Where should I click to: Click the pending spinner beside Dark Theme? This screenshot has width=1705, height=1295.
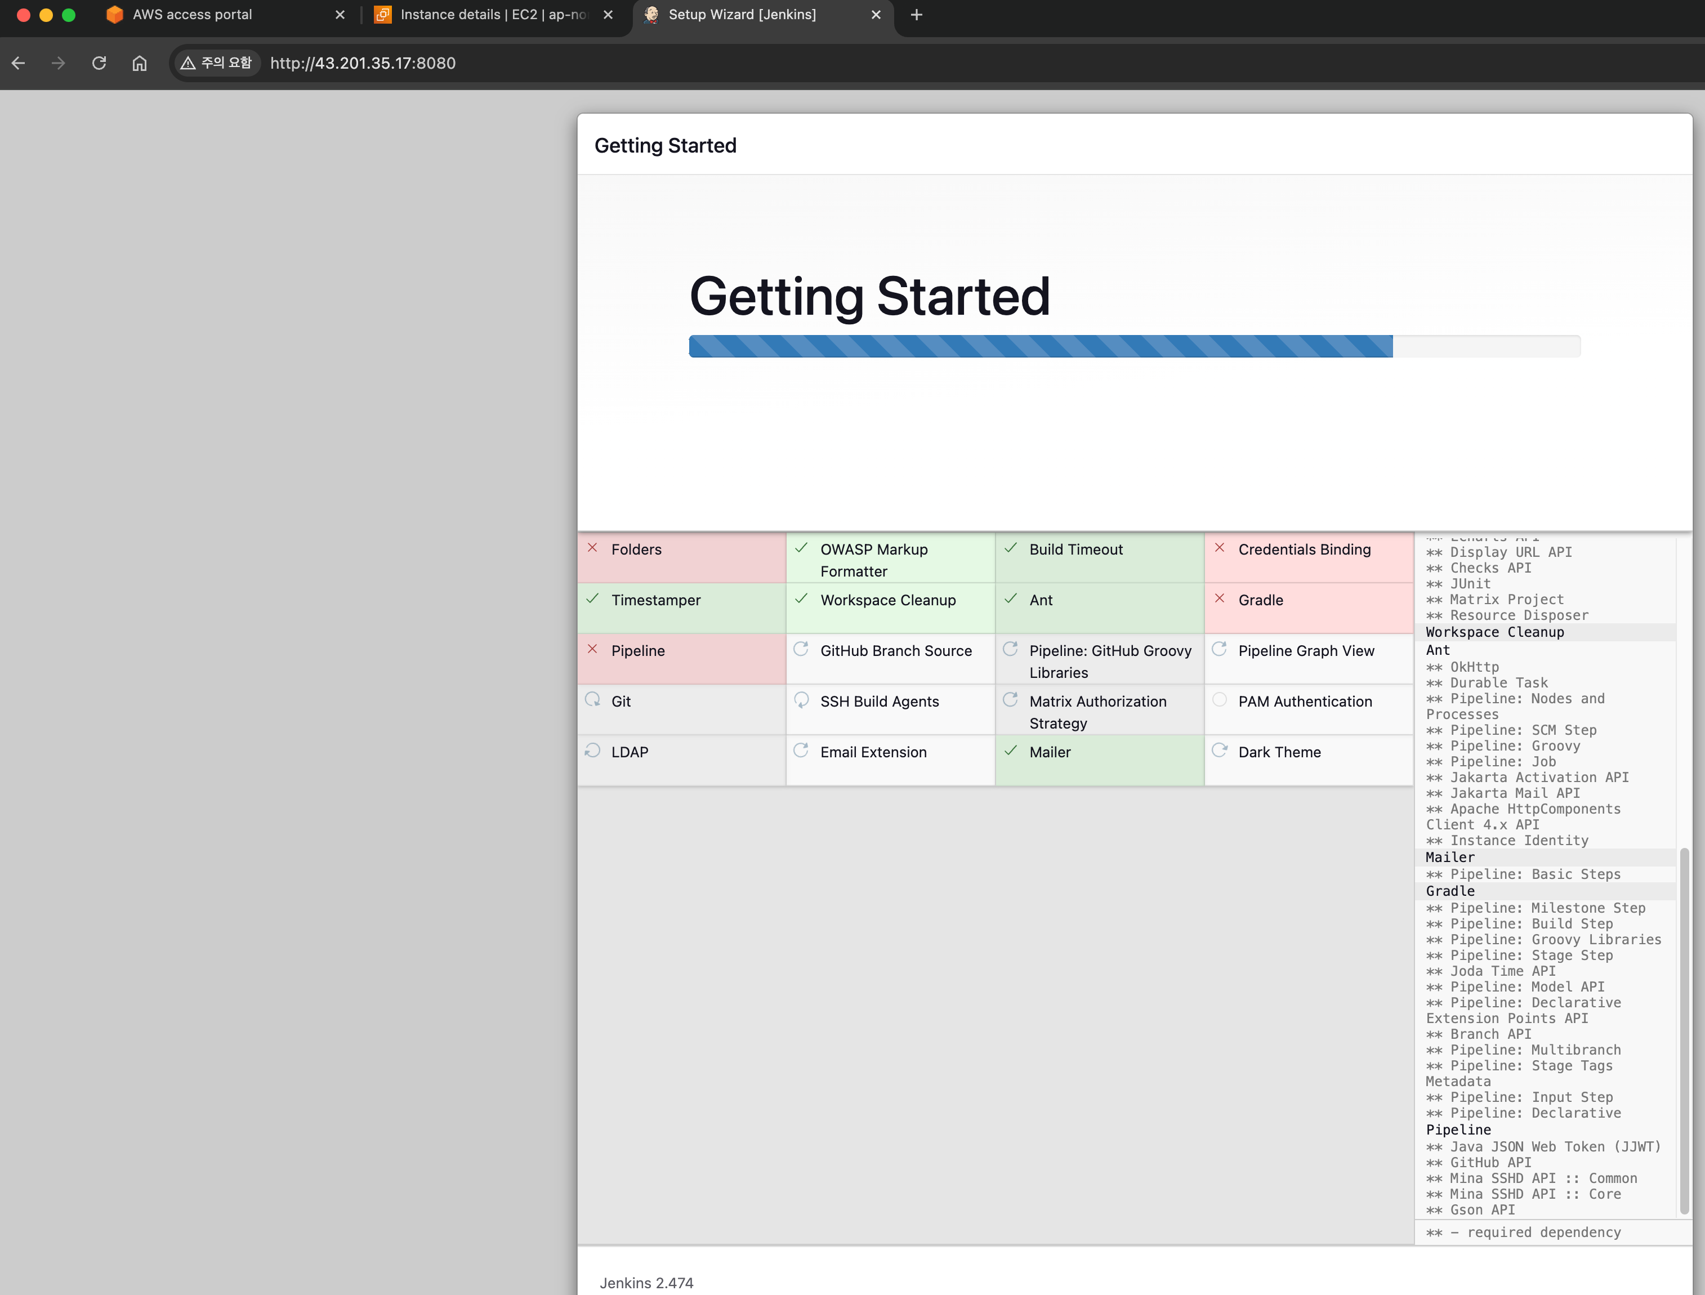point(1220,751)
